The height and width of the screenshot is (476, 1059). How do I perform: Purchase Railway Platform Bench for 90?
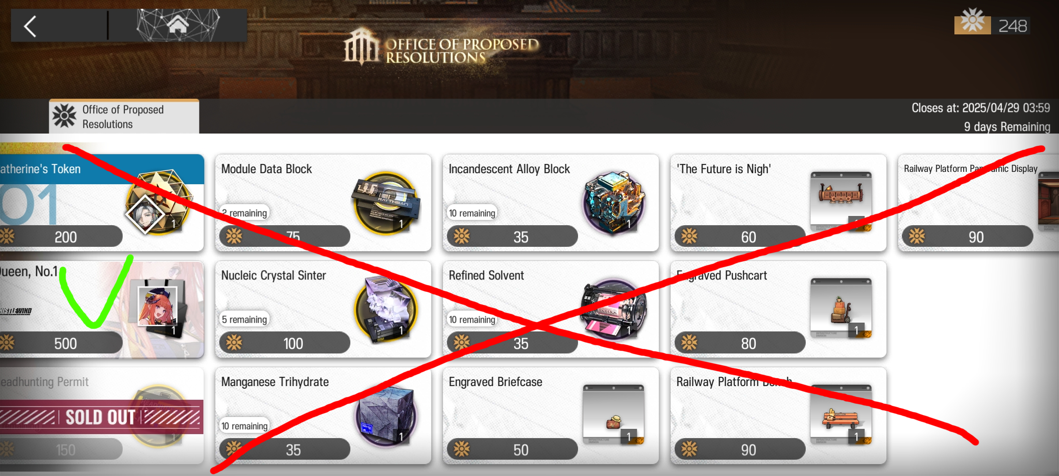pyautogui.click(x=740, y=450)
